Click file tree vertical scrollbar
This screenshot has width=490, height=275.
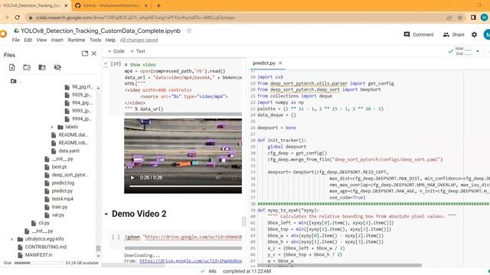(x=98, y=248)
